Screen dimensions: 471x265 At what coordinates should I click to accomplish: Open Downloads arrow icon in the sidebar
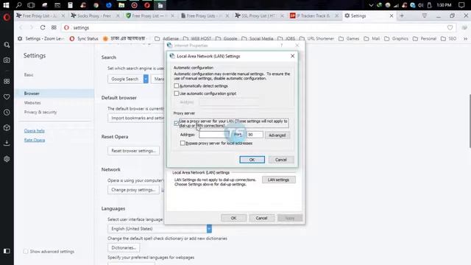(7, 143)
